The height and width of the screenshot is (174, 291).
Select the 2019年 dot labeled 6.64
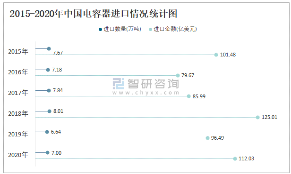[x=47, y=132]
